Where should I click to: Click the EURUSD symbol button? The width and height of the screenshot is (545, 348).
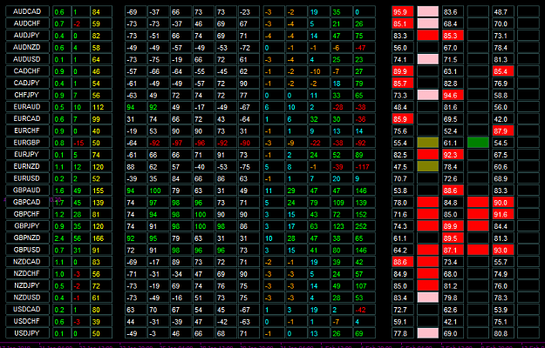[x=27, y=178]
